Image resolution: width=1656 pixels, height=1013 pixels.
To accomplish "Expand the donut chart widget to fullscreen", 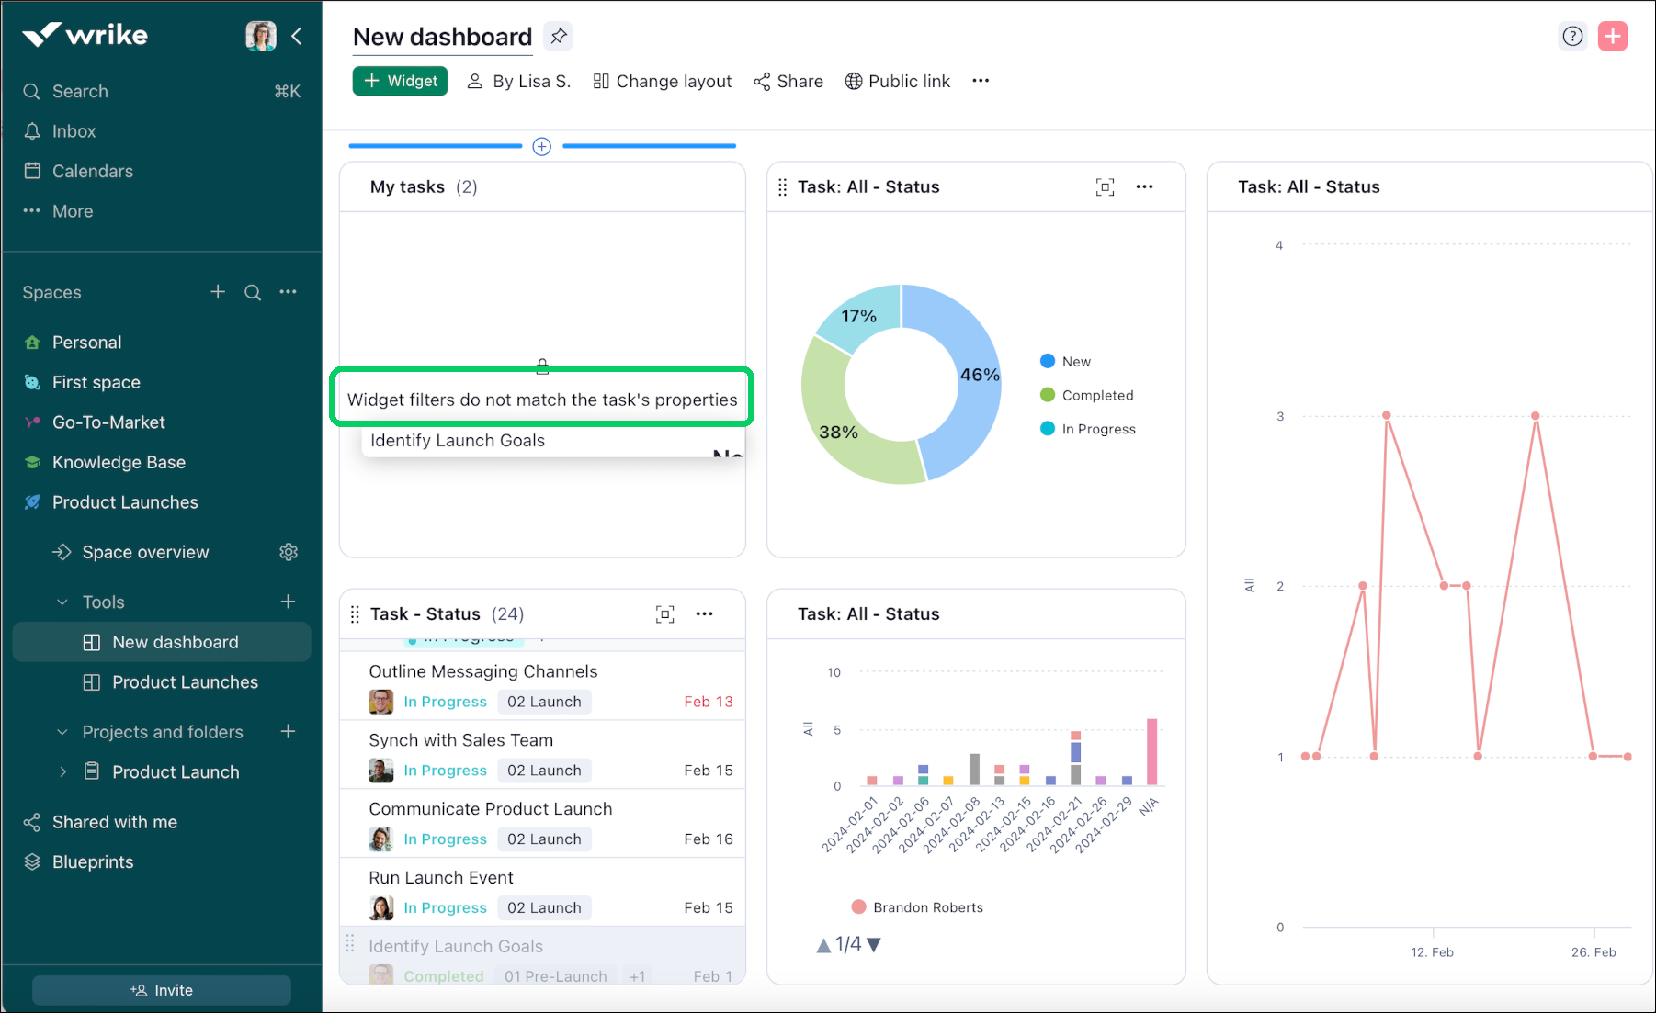I will click(x=1105, y=187).
